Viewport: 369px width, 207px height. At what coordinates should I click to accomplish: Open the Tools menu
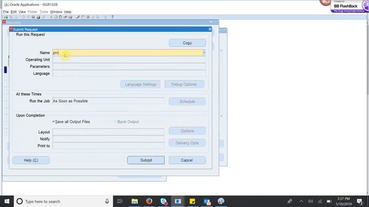pyautogui.click(x=44, y=11)
